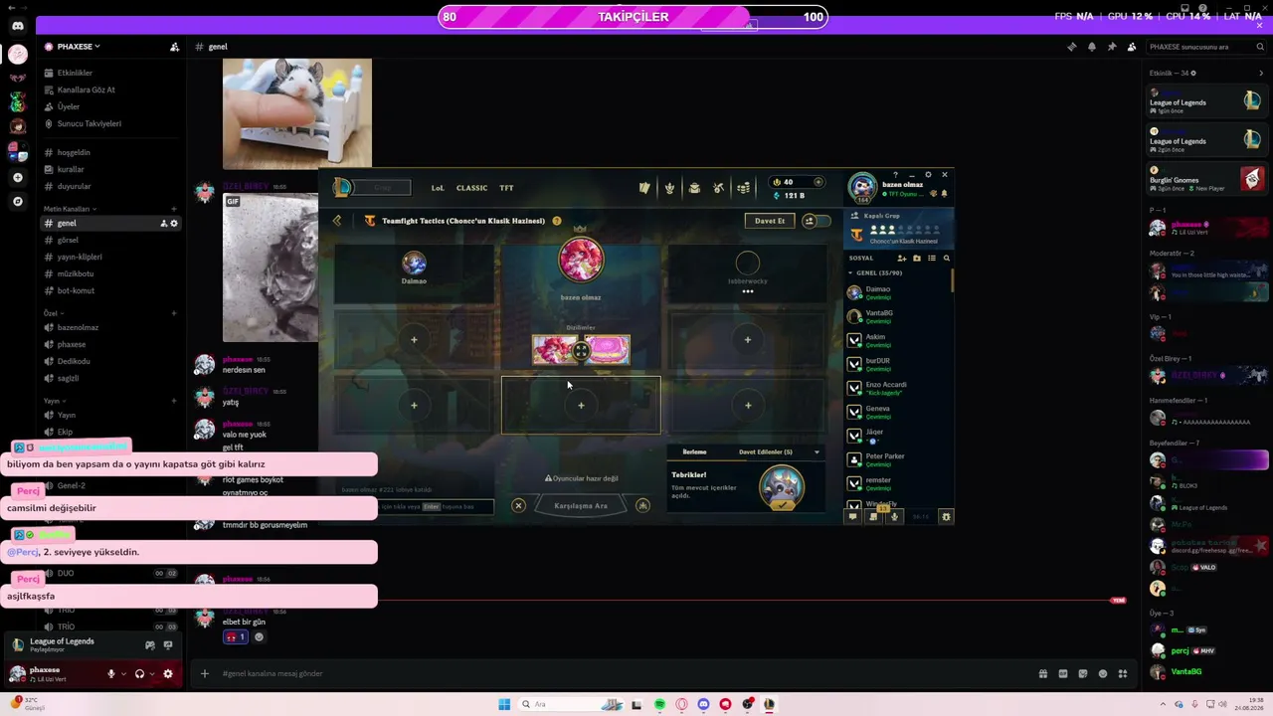Cancel lobby with the X button
The height and width of the screenshot is (716, 1273).
pos(518,506)
